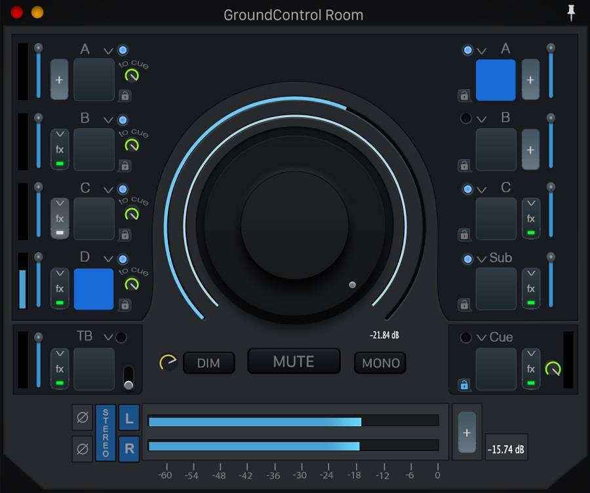
Task: Click the blue lock icon in Cue section
Action: [x=464, y=384]
